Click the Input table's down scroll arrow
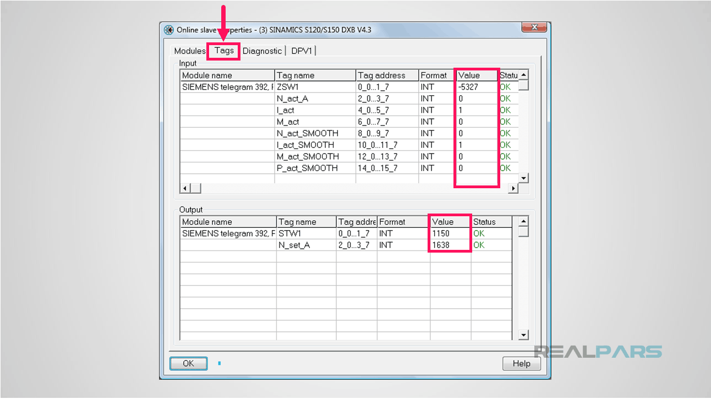Image resolution: width=711 pixels, height=399 pixels. (x=524, y=178)
